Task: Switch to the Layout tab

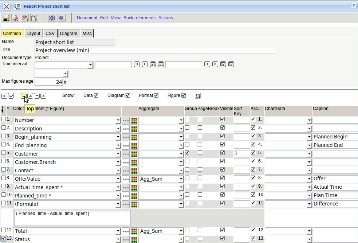Action: [x=34, y=34]
